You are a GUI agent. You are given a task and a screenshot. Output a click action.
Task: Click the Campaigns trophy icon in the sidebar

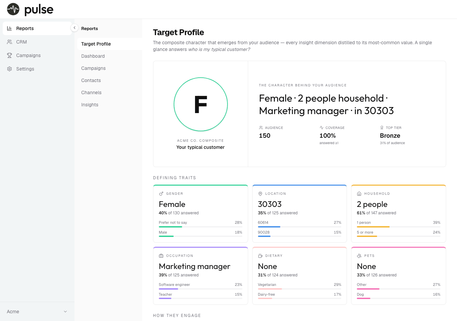[x=9, y=55]
